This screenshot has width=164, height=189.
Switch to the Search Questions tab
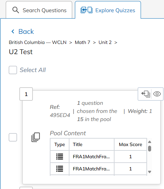click(39, 10)
